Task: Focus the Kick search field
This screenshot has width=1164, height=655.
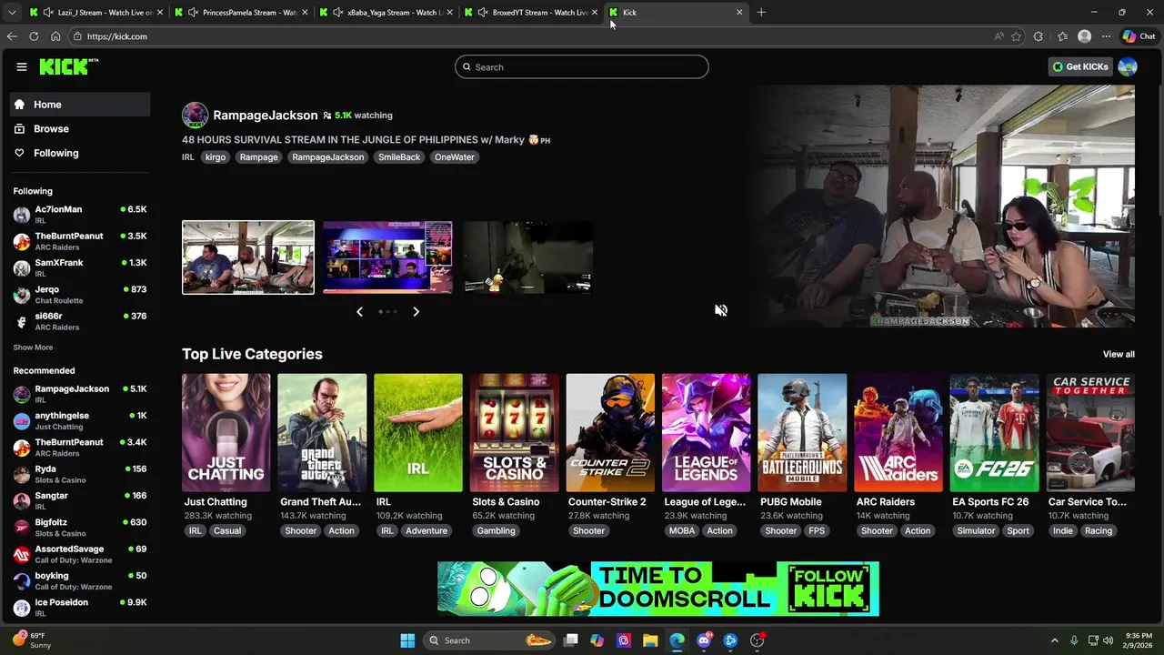Action: click(x=582, y=66)
